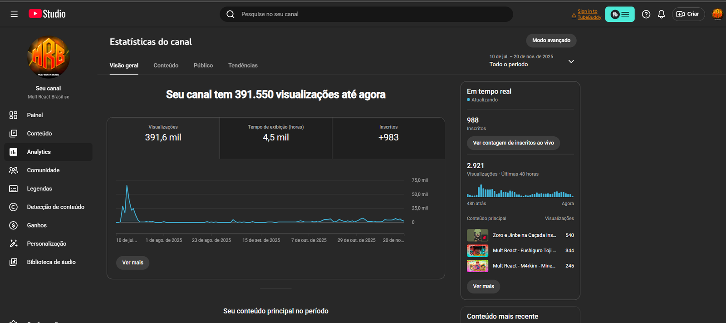Image resolution: width=726 pixels, height=323 pixels.
Task: Click the Modo avançado button
Action: [551, 40]
